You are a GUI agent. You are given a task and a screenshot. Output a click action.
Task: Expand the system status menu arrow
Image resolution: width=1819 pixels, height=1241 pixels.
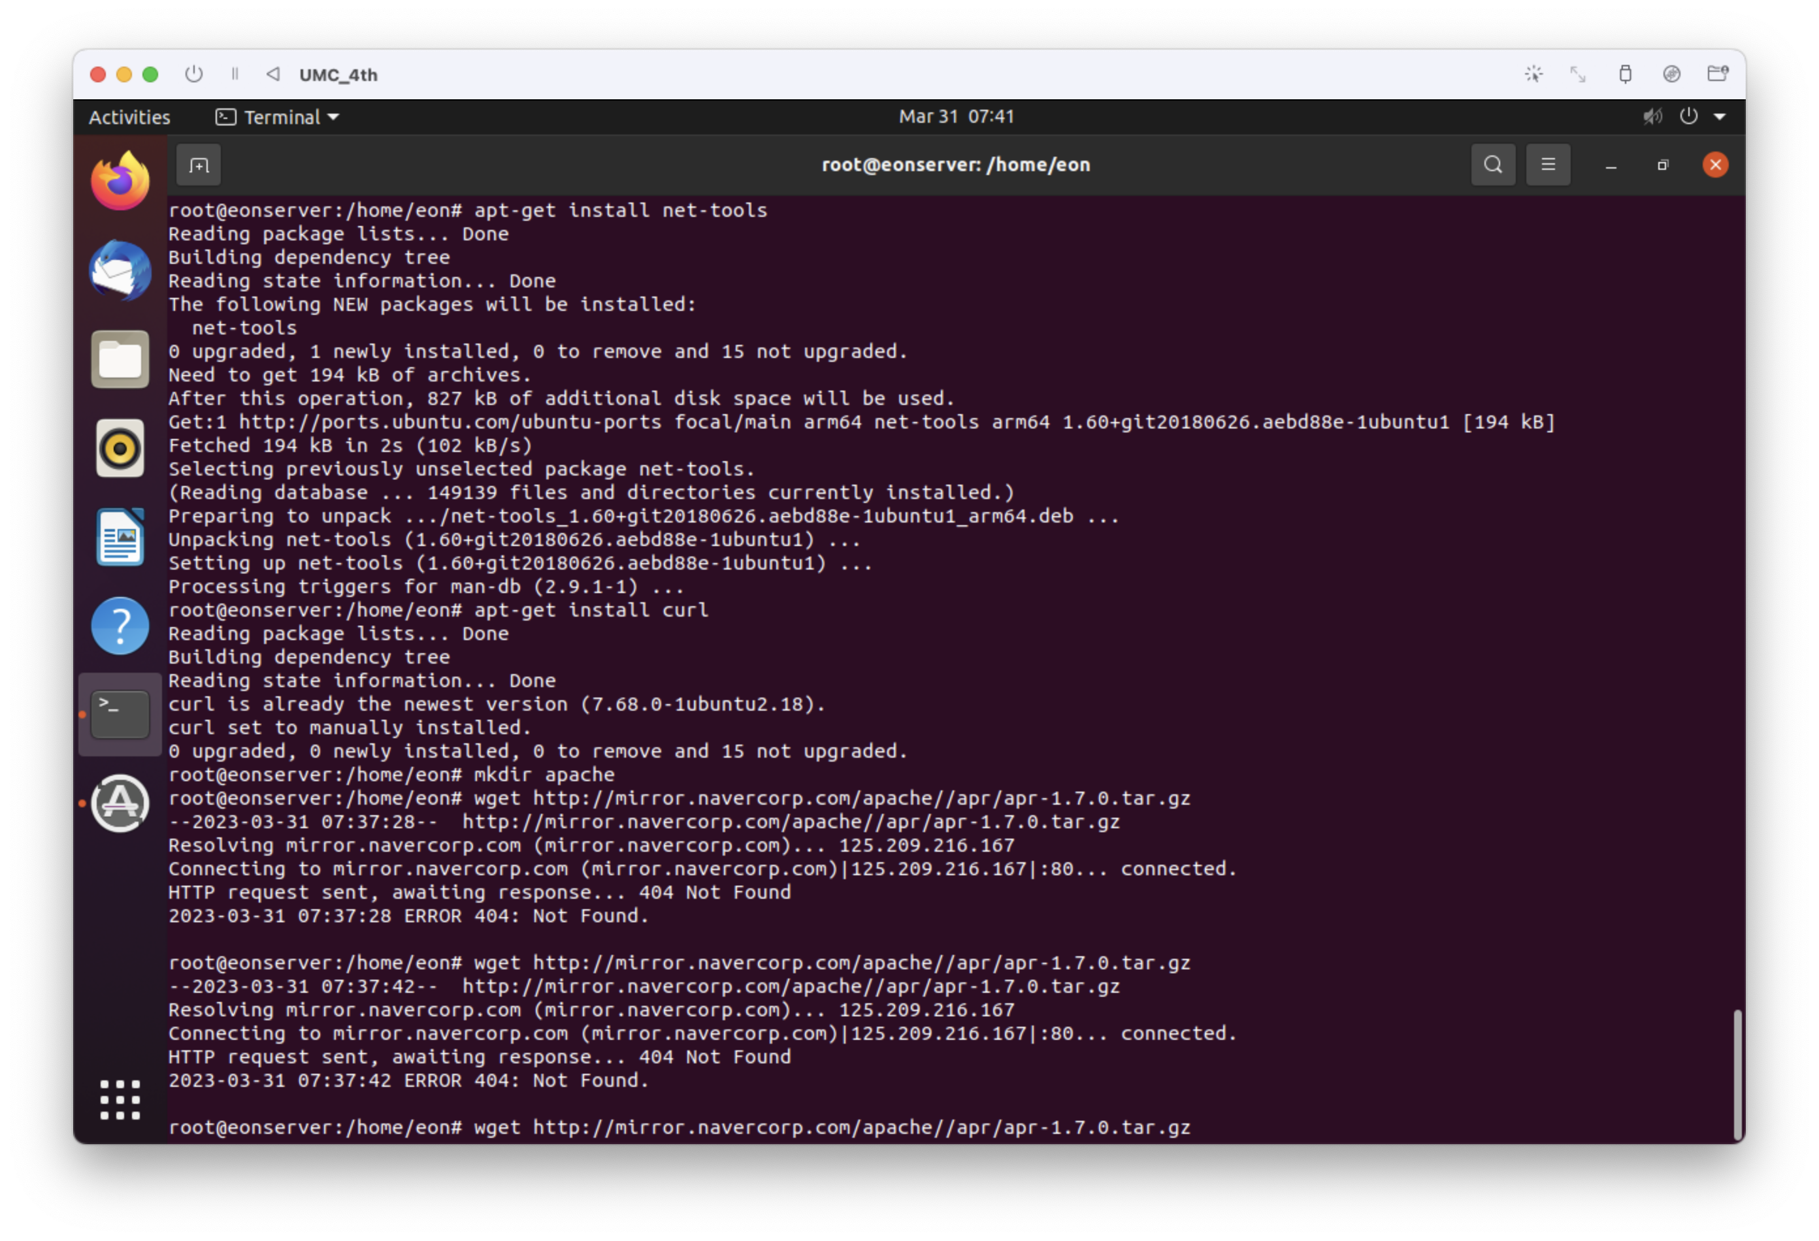pyautogui.click(x=1720, y=118)
